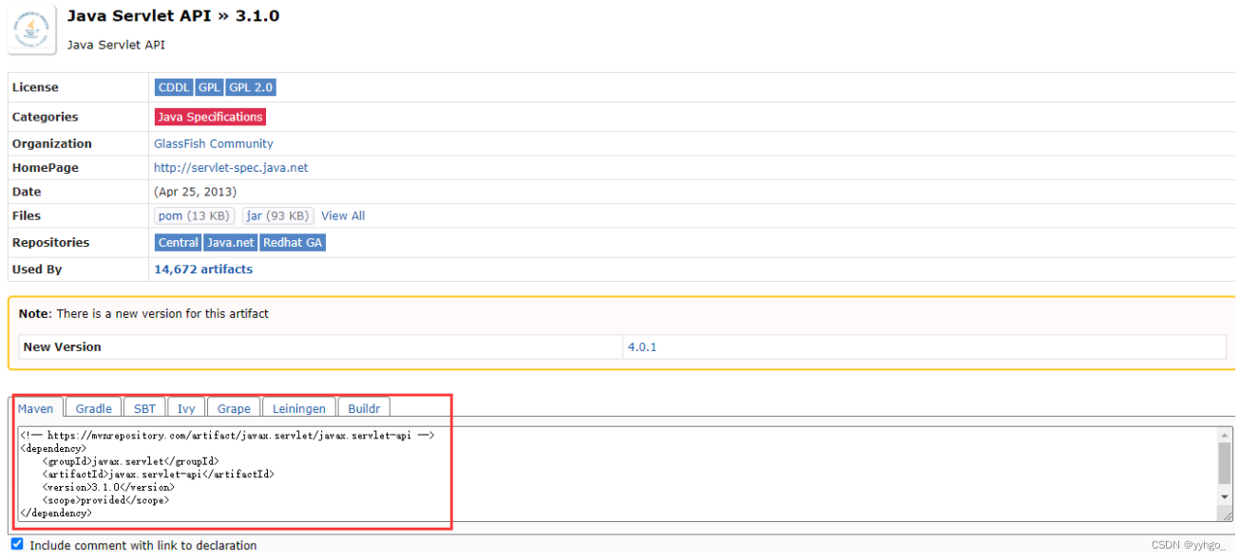Image resolution: width=1240 pixels, height=560 pixels.
Task: Click the View All files link
Action: (343, 215)
